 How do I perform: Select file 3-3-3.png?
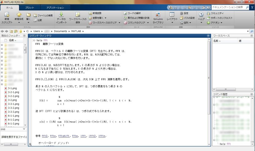pyautogui.click(x=13, y=112)
